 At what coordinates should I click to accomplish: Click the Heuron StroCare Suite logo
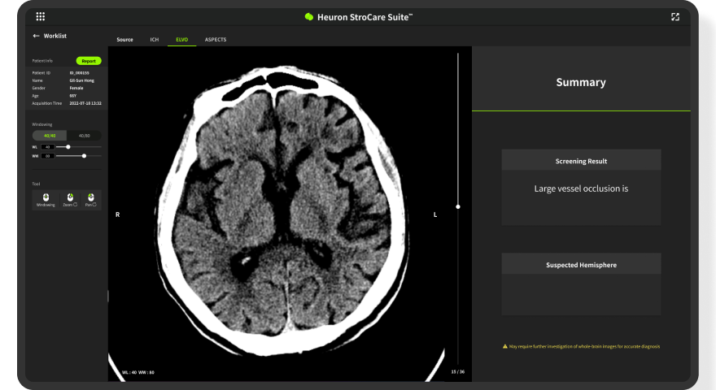(x=308, y=17)
